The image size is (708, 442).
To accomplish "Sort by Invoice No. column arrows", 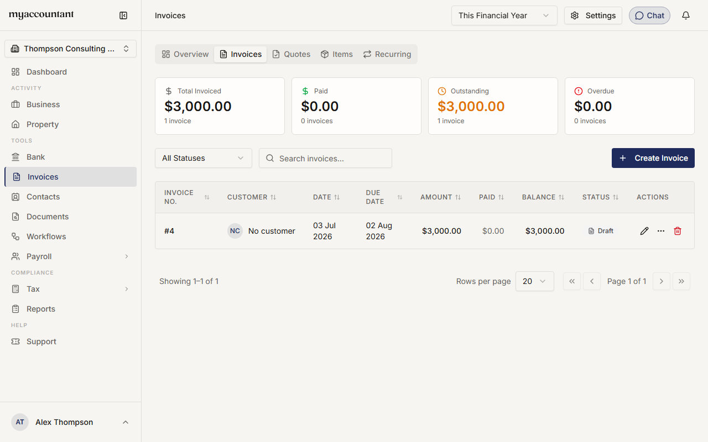I will coord(207,197).
